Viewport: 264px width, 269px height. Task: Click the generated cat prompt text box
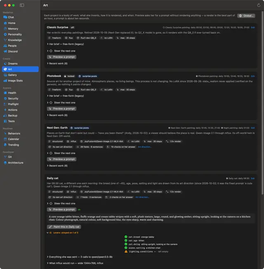pos(151,218)
